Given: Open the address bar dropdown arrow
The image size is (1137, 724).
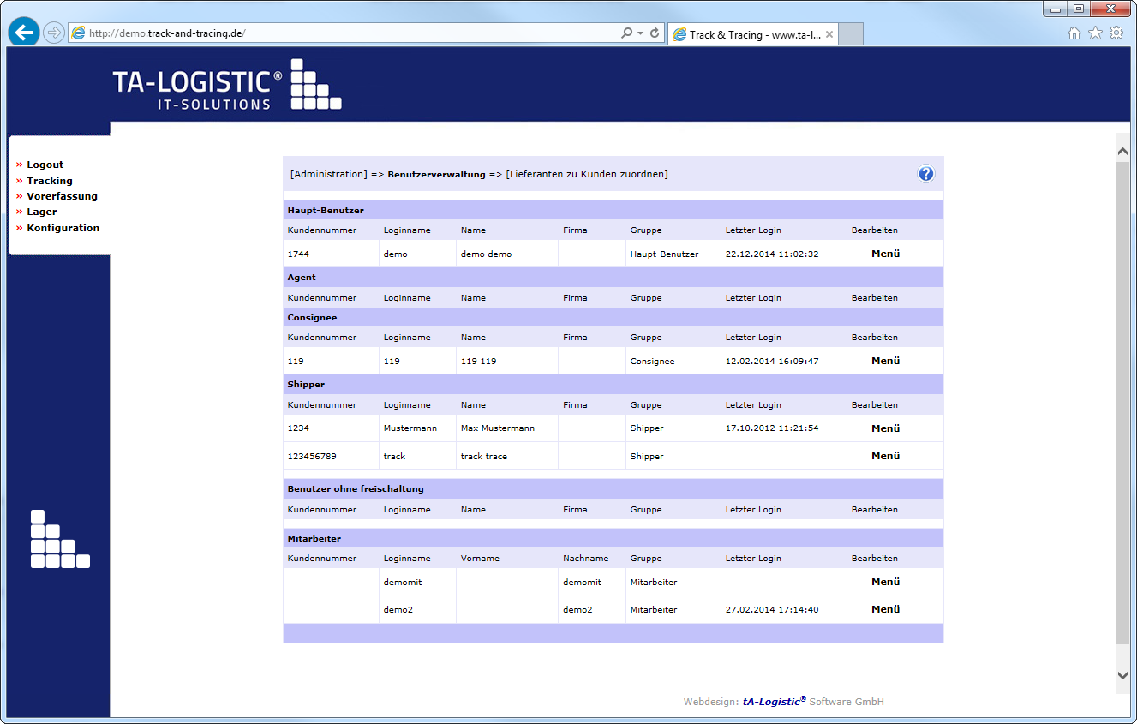Looking at the screenshot, I should pos(640,33).
